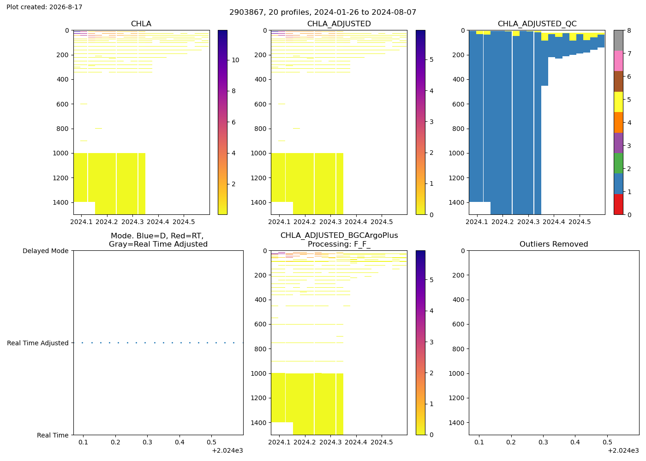The height and width of the screenshot is (461, 646).
Task: Click the 'Outliers Removed' subplot title
Action: (x=554, y=244)
